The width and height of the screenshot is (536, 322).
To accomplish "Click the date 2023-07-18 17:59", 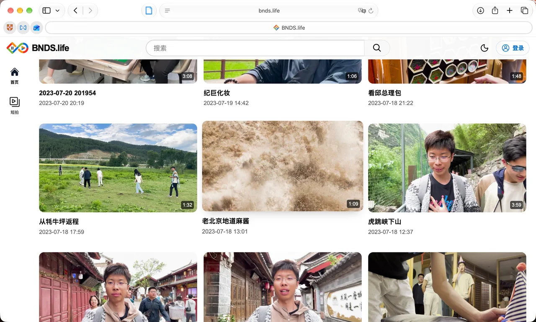I will 62,232.
